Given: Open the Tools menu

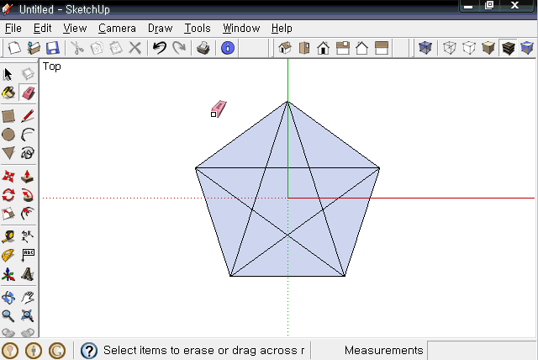Looking at the screenshot, I should 198,28.
